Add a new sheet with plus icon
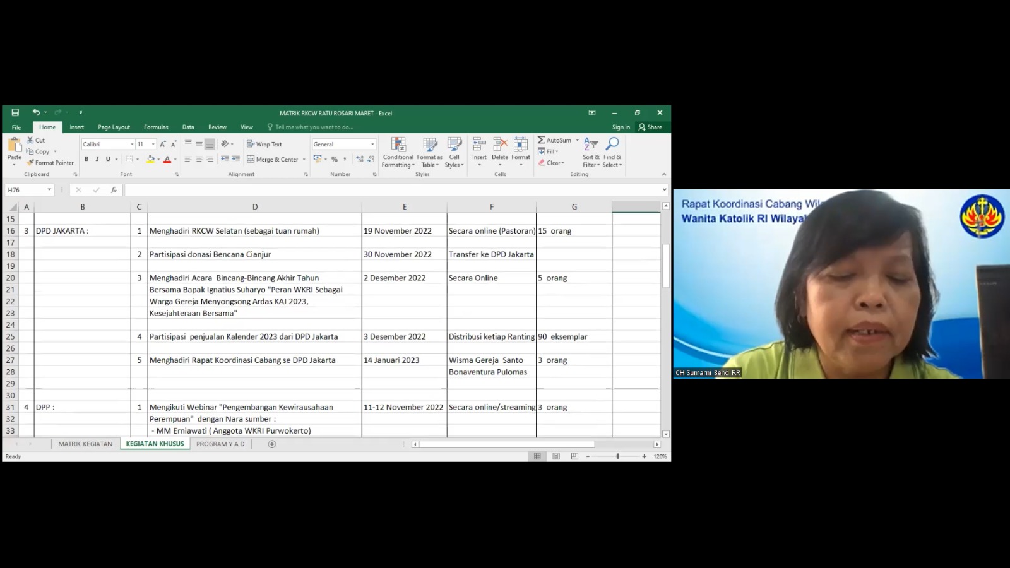This screenshot has width=1010, height=568. 272,444
